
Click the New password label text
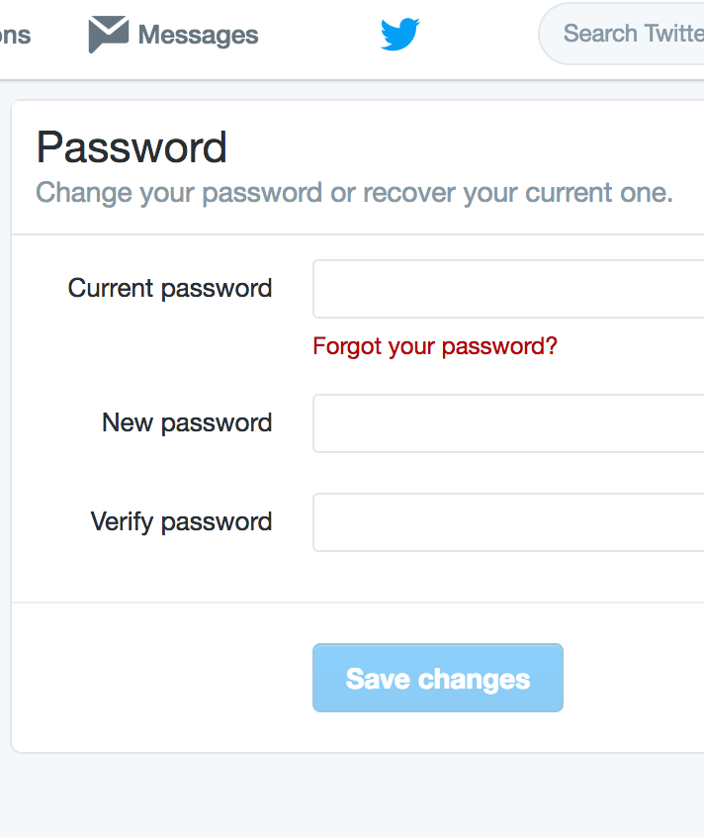tap(187, 423)
